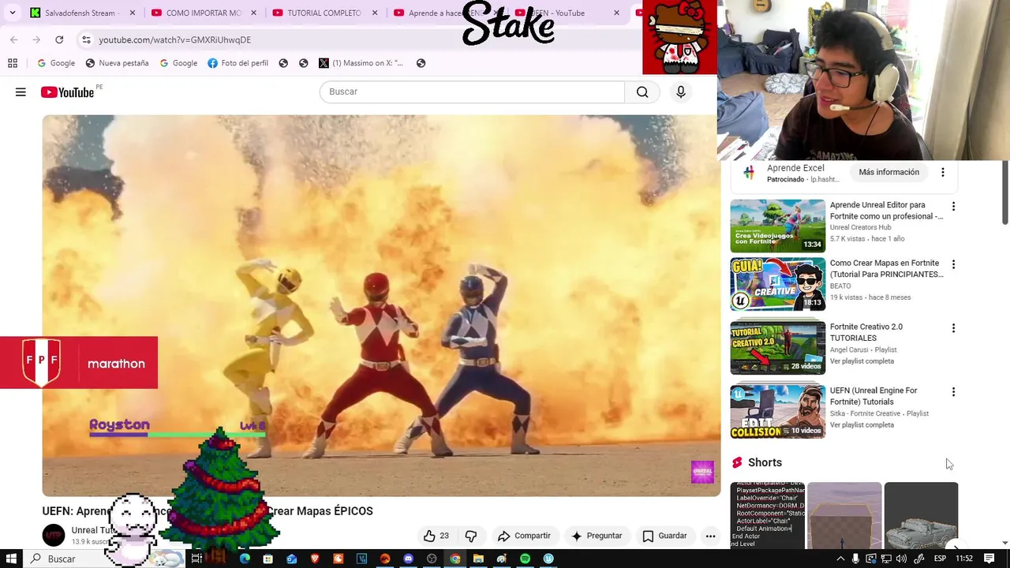Image resolution: width=1010 pixels, height=568 pixels.
Task: Dislike the video with thumbs down
Action: coord(471,536)
